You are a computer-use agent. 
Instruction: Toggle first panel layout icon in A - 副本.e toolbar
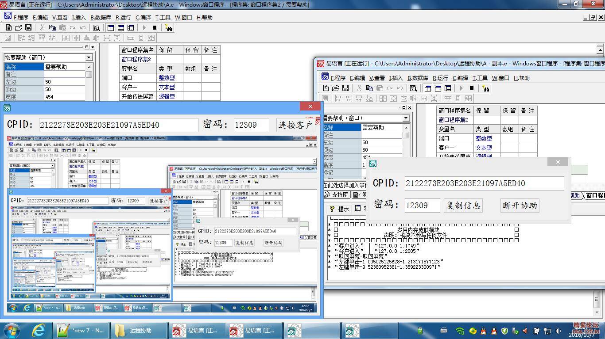click(x=428, y=88)
